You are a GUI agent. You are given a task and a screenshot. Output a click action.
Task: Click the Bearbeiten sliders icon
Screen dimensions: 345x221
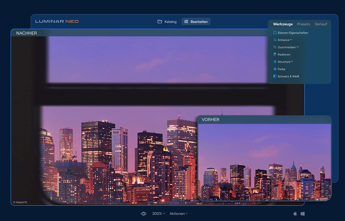[186, 21]
